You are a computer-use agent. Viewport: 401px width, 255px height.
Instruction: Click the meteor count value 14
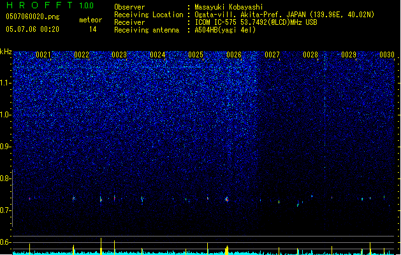92,29
